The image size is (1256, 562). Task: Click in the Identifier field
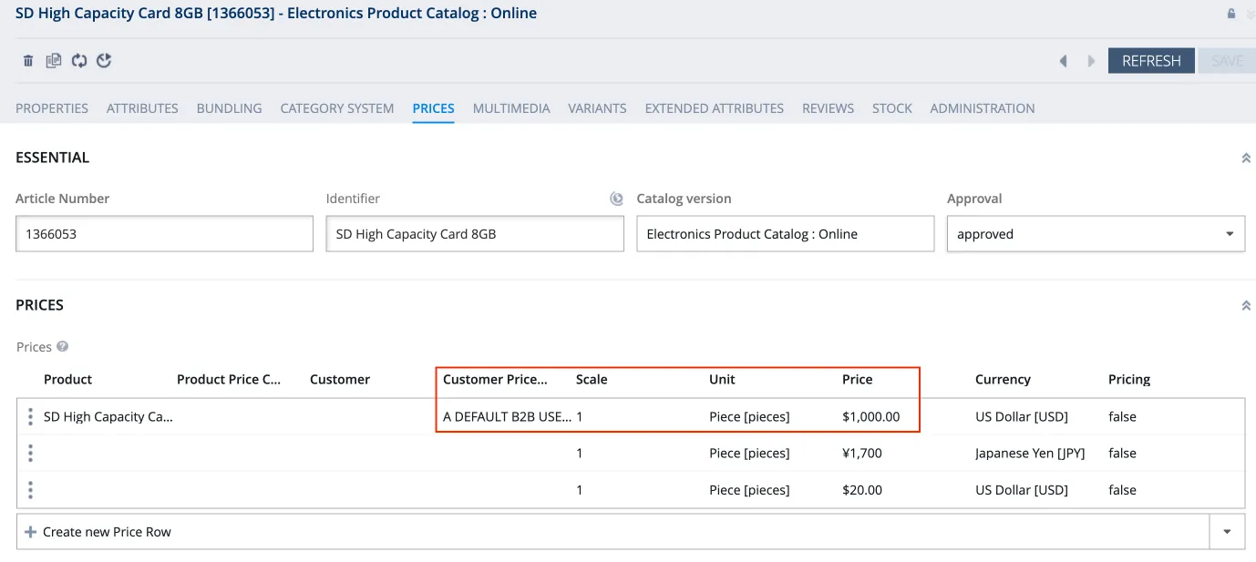(x=475, y=234)
